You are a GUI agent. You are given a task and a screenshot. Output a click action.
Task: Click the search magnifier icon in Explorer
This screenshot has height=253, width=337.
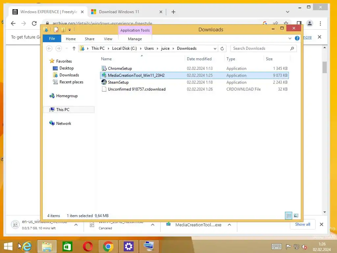(x=292, y=48)
